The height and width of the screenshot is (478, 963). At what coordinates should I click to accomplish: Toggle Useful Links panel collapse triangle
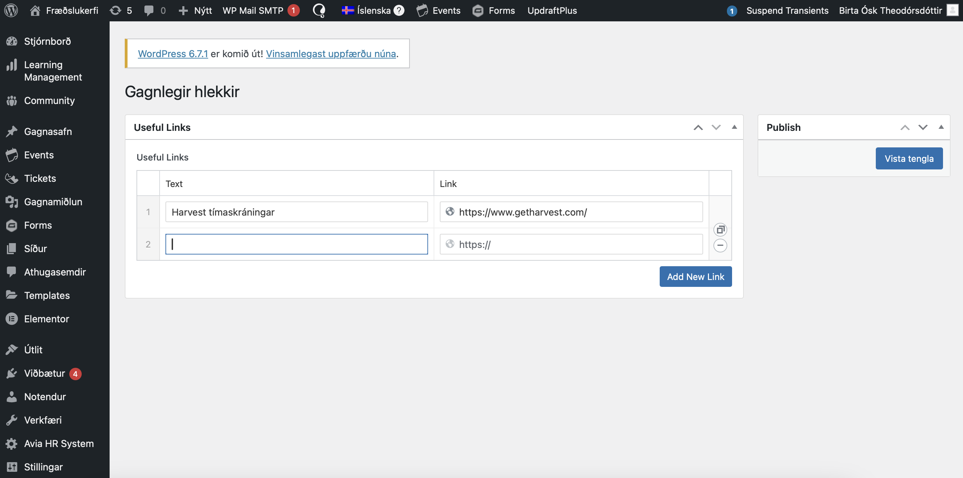click(734, 127)
